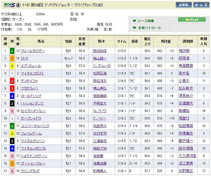Open the 出馬表 tab
This screenshot has width=211, height=176.
point(184,5)
